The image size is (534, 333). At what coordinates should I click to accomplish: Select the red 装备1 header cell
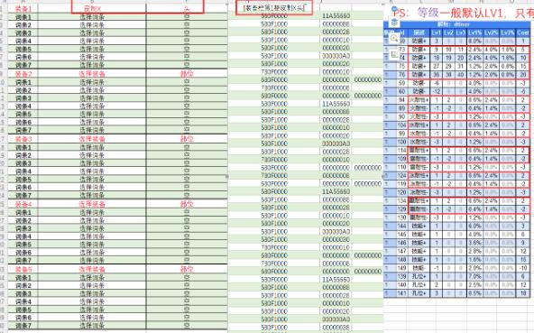pos(23,8)
